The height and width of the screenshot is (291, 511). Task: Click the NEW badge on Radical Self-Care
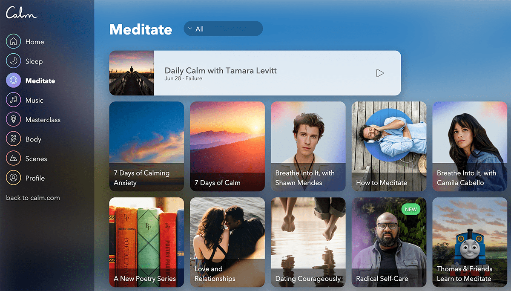point(411,209)
